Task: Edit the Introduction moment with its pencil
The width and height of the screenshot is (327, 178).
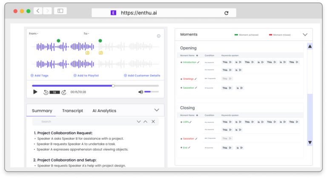Action: 198,62
